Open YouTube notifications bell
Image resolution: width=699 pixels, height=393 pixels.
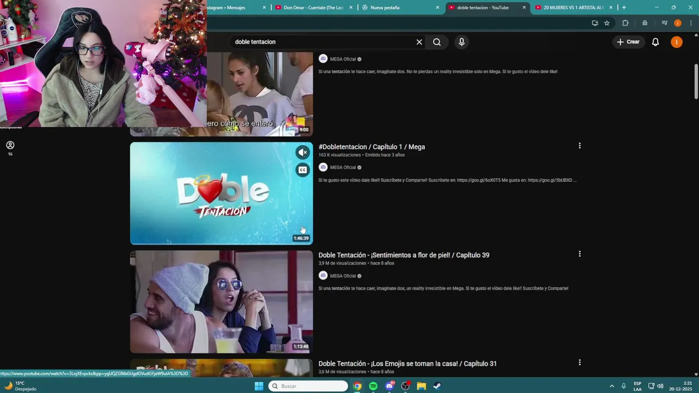(x=655, y=42)
